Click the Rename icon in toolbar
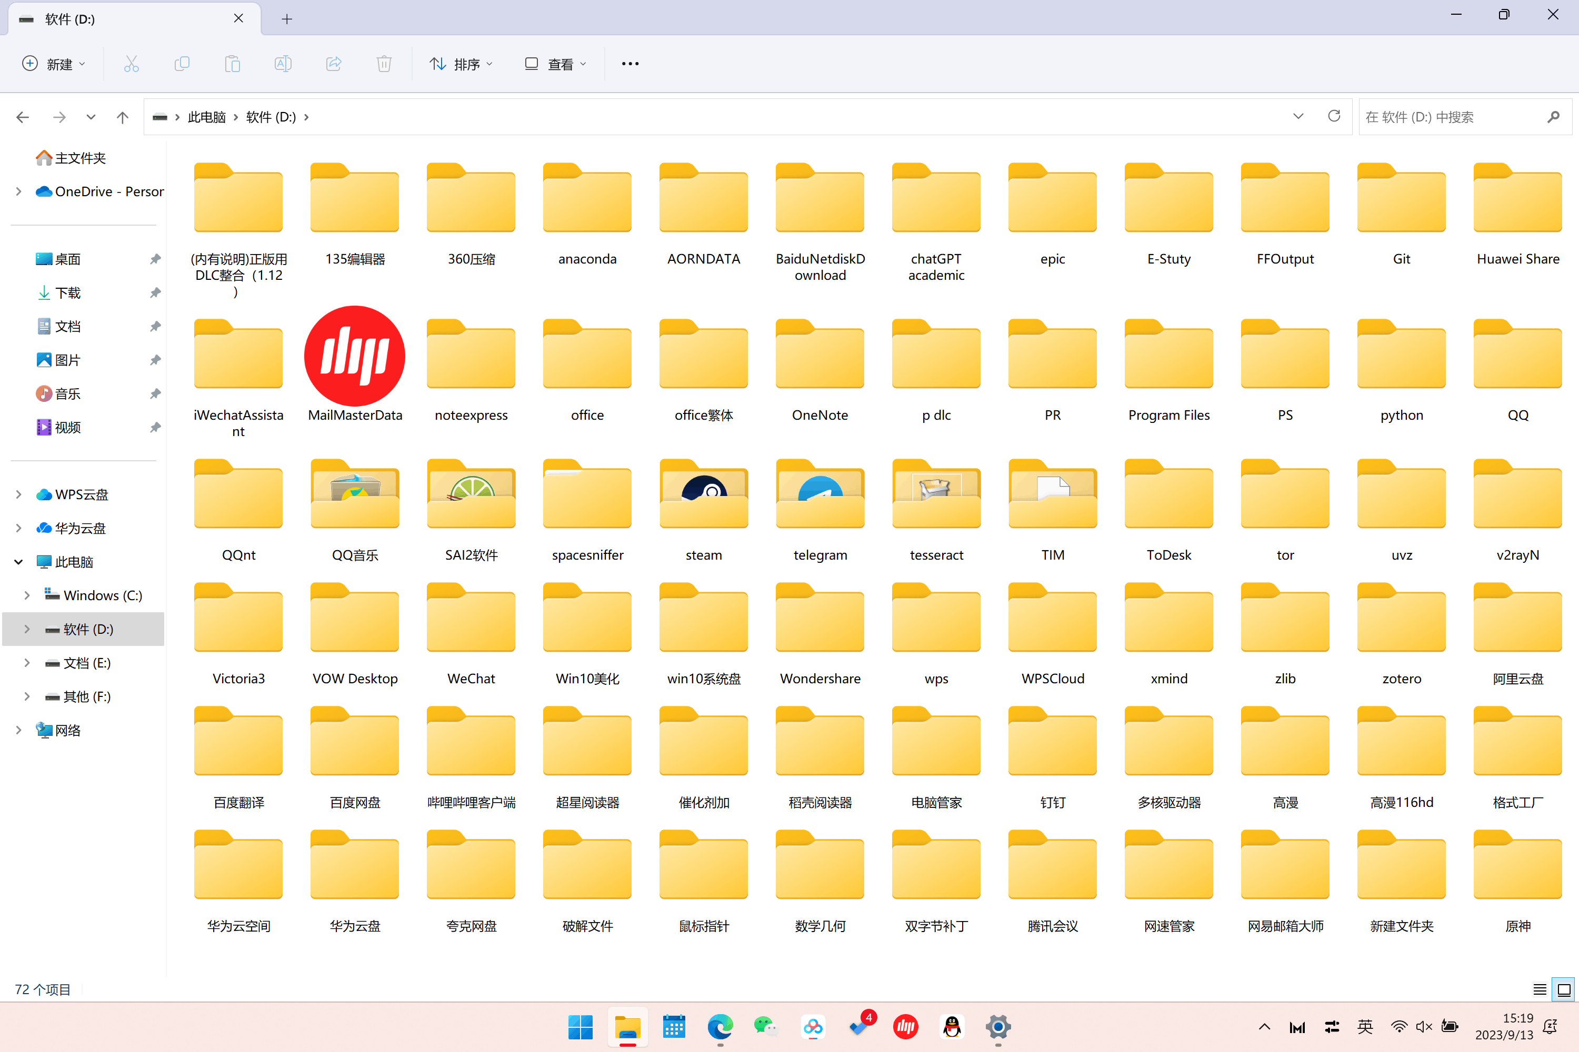The image size is (1579, 1052). coord(283,64)
